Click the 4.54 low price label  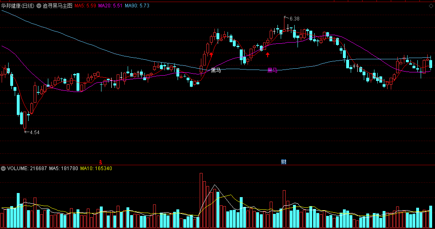coord(35,132)
